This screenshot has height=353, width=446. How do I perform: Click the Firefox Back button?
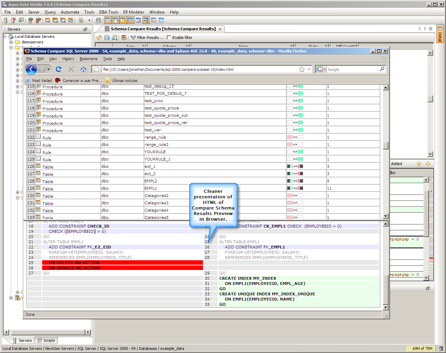31,69
